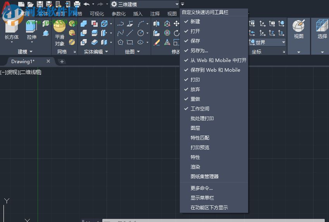Click the Intersect solids icon in 实体编辑 panel
Viewport: 329px width, 222px height.
(x=84, y=42)
